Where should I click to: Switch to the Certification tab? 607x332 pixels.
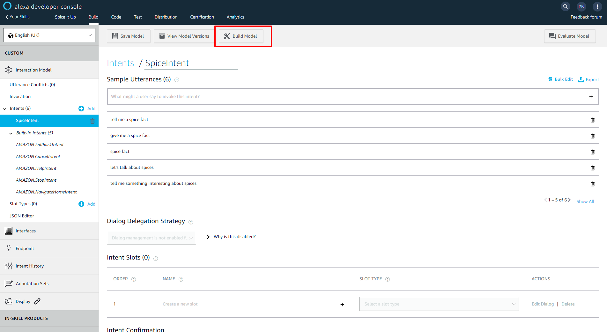tap(202, 17)
